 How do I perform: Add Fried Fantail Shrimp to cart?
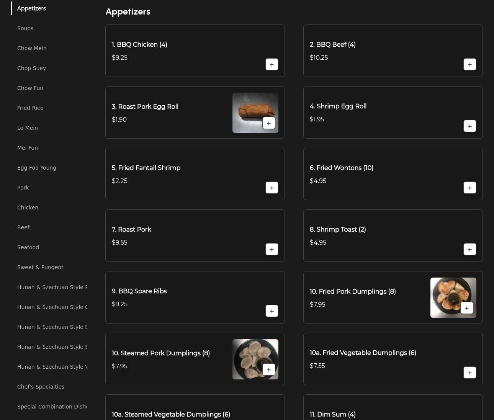click(x=272, y=188)
